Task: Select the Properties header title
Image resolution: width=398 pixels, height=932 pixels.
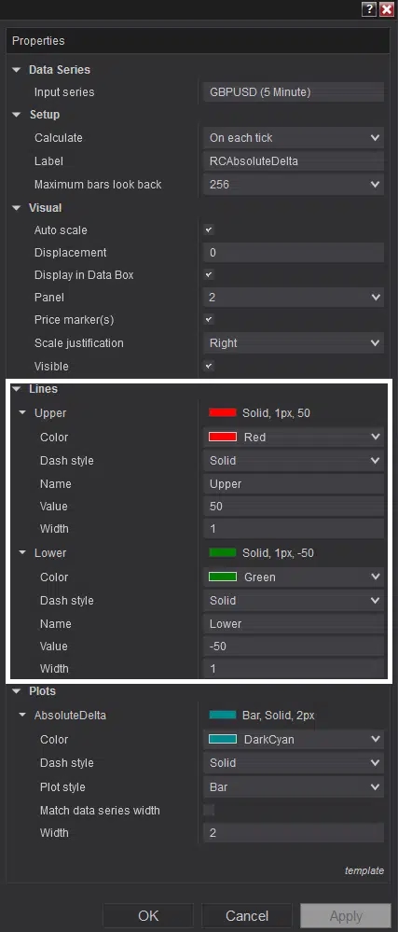Action: pyautogui.click(x=38, y=41)
